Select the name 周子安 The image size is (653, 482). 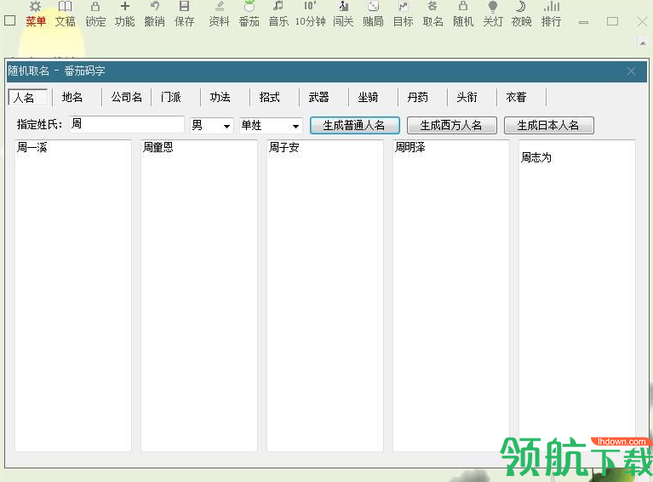point(284,147)
